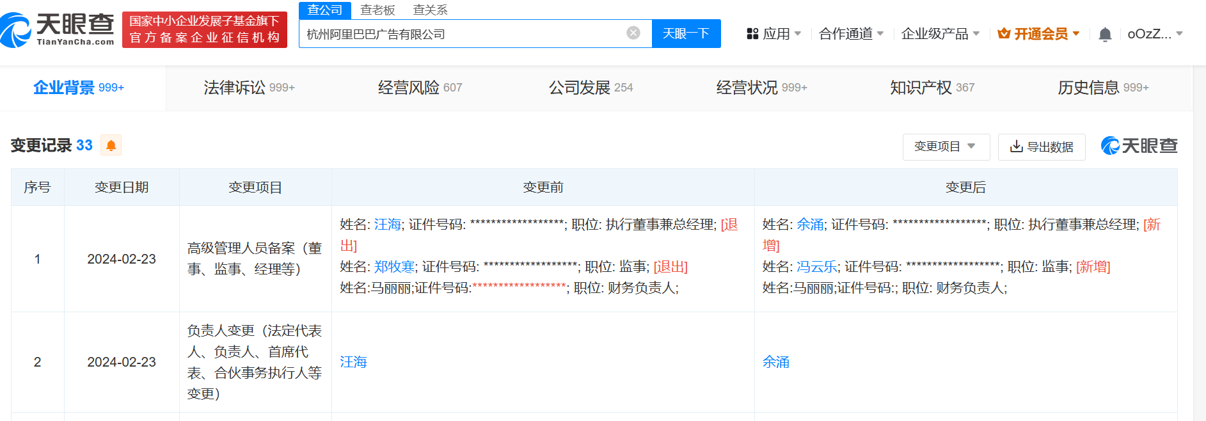Open the 知识产权 tab
The width and height of the screenshot is (1206, 421).
(x=932, y=88)
